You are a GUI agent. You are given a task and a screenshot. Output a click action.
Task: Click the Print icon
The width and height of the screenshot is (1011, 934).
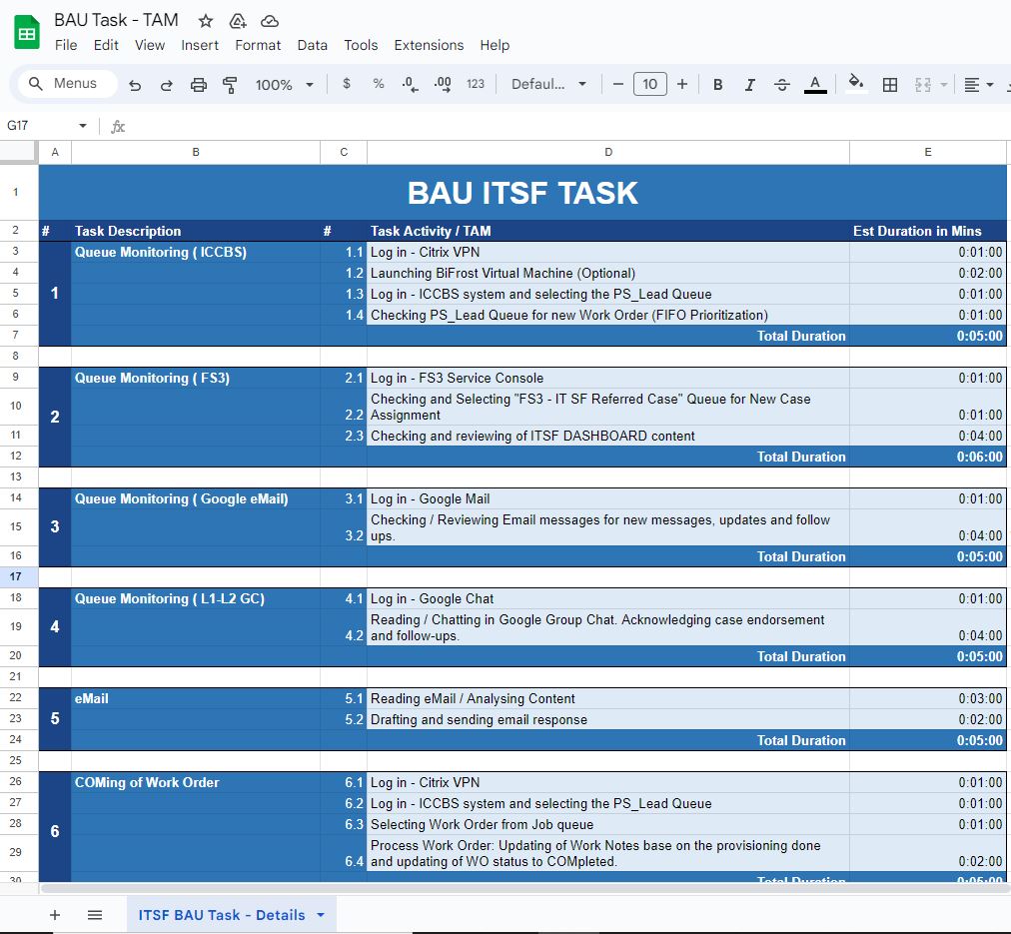pyautogui.click(x=199, y=85)
